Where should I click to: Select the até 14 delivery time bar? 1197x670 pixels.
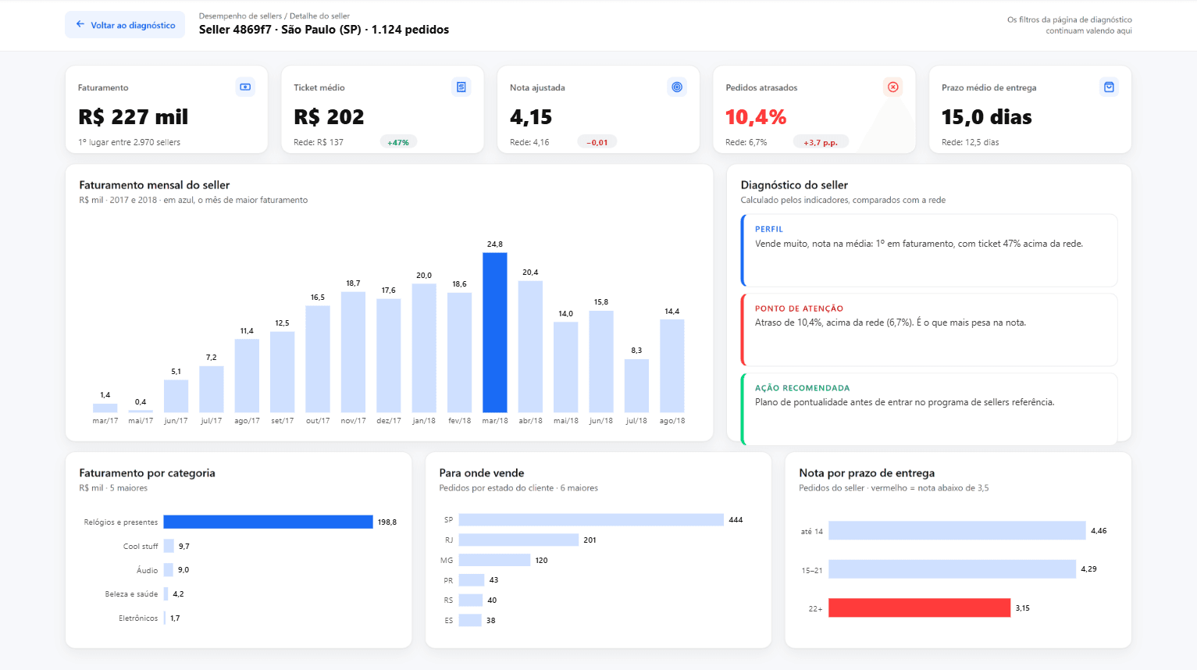point(957,531)
